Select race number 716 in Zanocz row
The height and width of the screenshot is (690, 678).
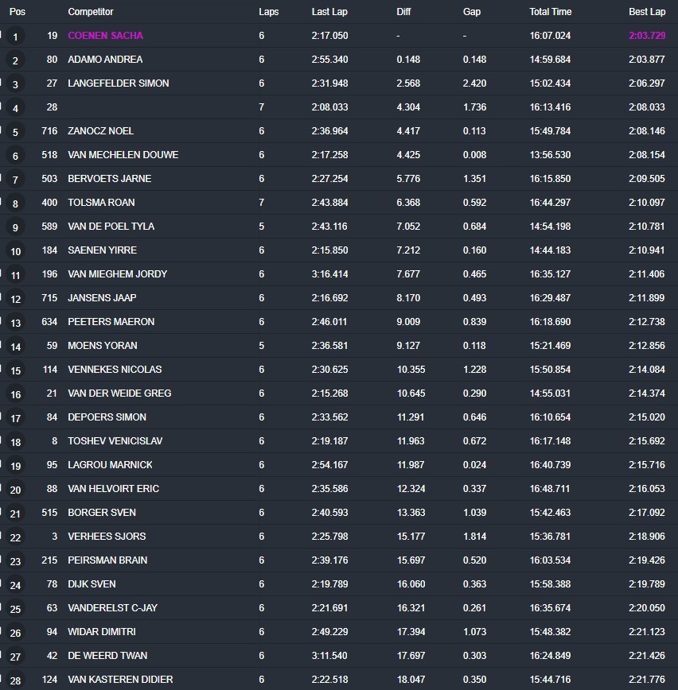tap(49, 131)
